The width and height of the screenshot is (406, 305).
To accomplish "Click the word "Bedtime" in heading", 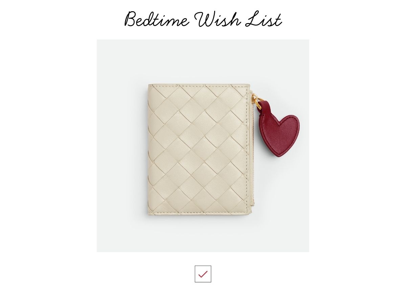I will coord(157,19).
